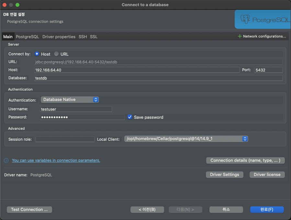Focus the Host input field
The width and height of the screenshot is (291, 220).
pos(137,70)
